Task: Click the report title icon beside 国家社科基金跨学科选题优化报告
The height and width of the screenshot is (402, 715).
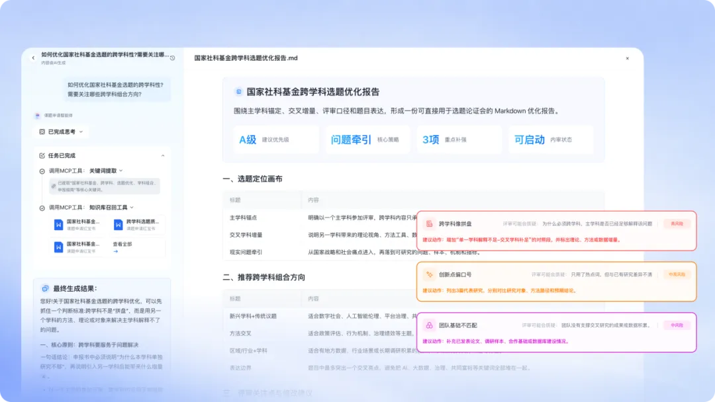Action: (238, 92)
